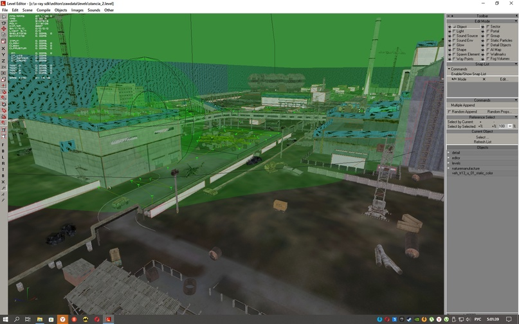Toggle the X axis constraint
519x324 pixels.
(4, 48)
